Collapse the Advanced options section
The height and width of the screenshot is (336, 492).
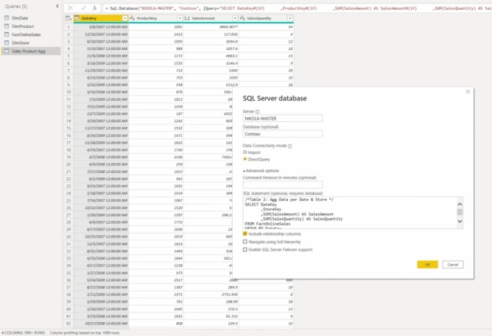pyautogui.click(x=244, y=170)
